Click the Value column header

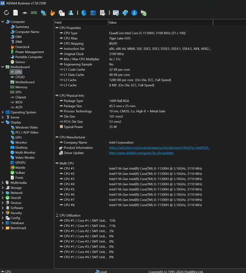(x=161, y=23)
